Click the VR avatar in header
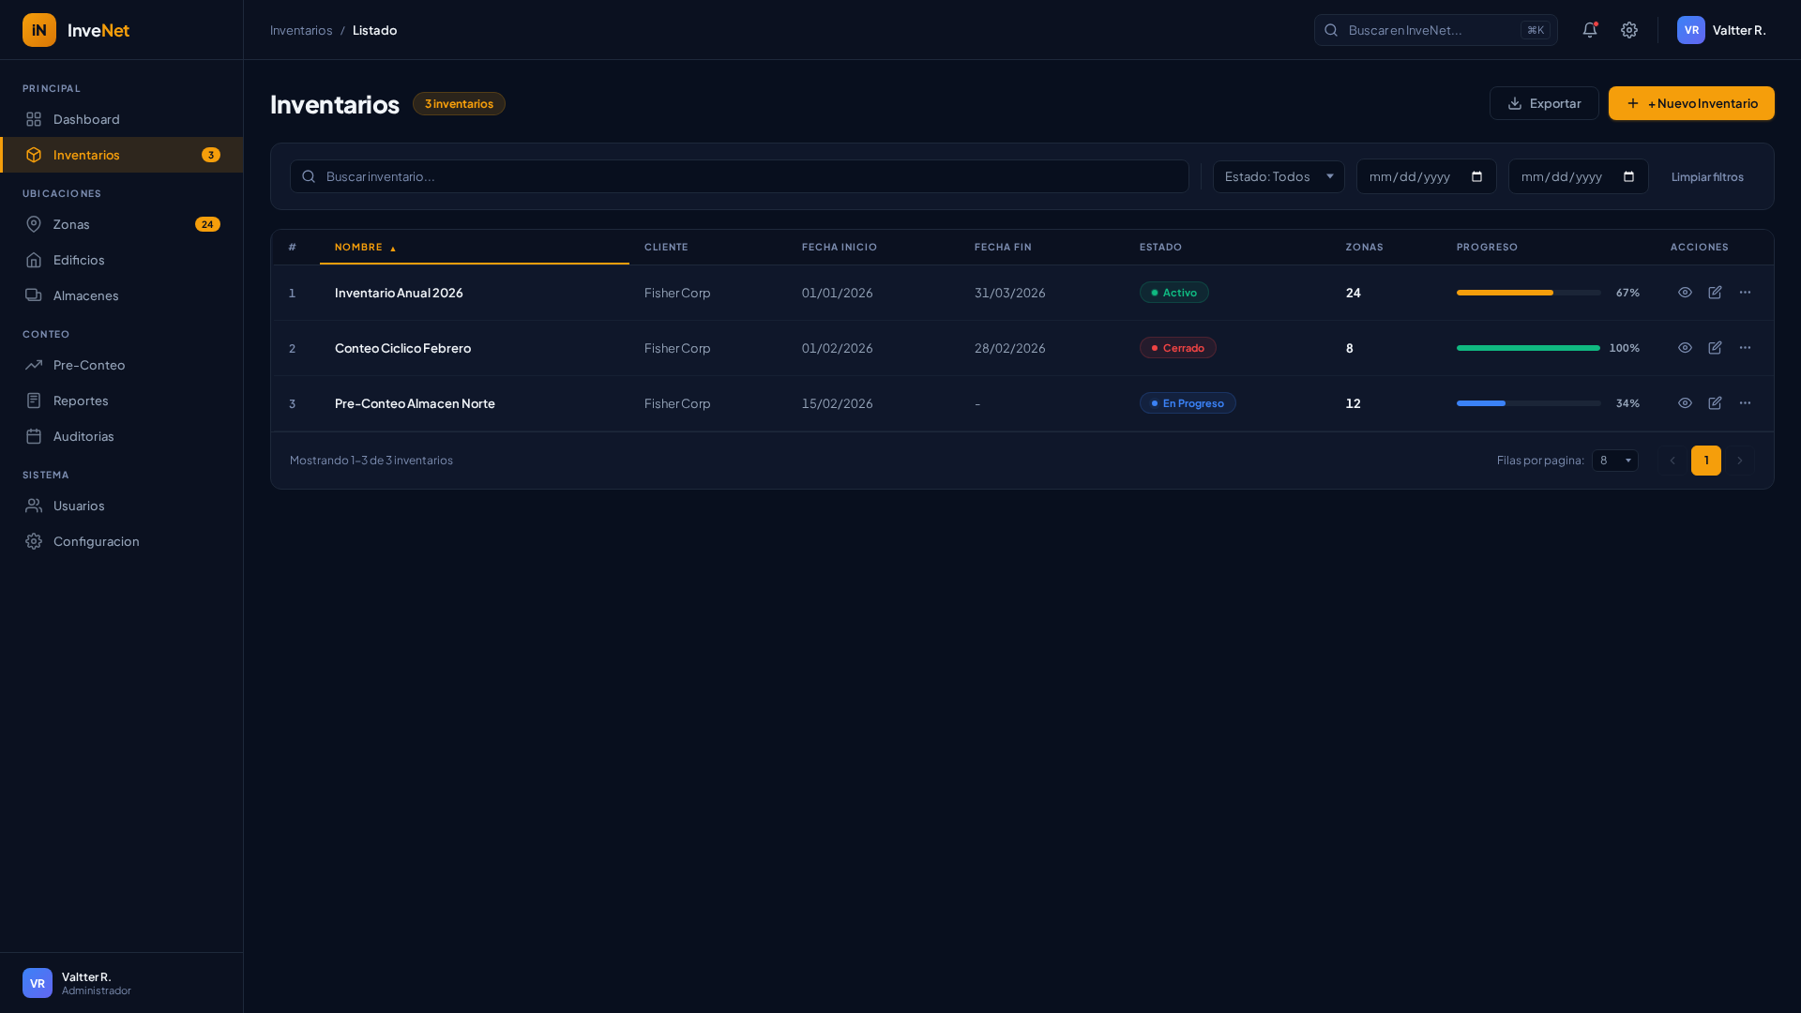The image size is (1801, 1013). (1690, 30)
